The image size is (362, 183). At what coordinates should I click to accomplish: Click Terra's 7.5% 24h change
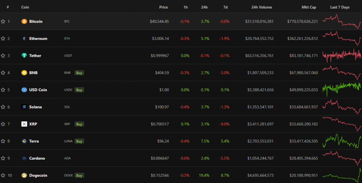(x=205, y=141)
